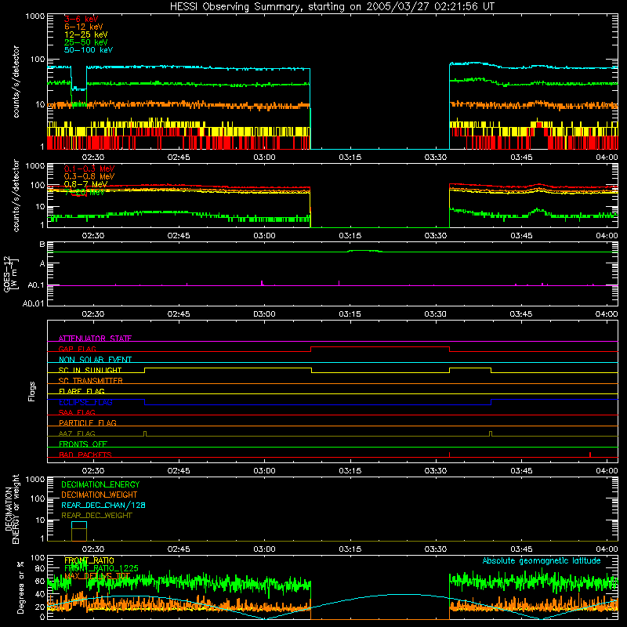Click the raised GAP_FLAG step segment
This screenshot has height=627, width=627.
click(380, 347)
